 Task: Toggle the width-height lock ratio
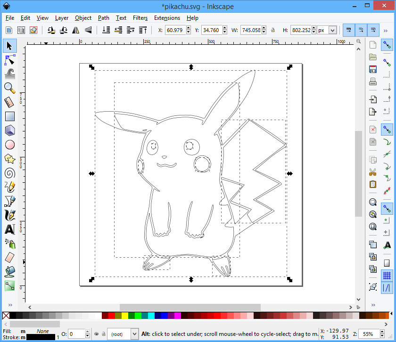(273, 30)
